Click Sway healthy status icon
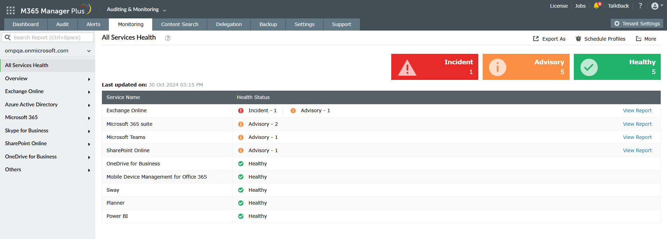Screen dimensions: 667x239 pyautogui.click(x=241, y=190)
